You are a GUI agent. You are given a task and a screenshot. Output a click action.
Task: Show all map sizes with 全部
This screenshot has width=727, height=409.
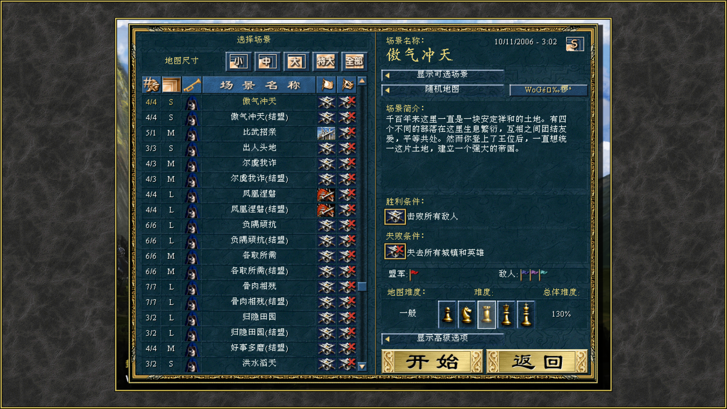tap(354, 61)
